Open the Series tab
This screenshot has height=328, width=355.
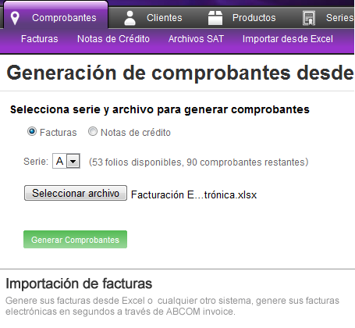point(328,18)
